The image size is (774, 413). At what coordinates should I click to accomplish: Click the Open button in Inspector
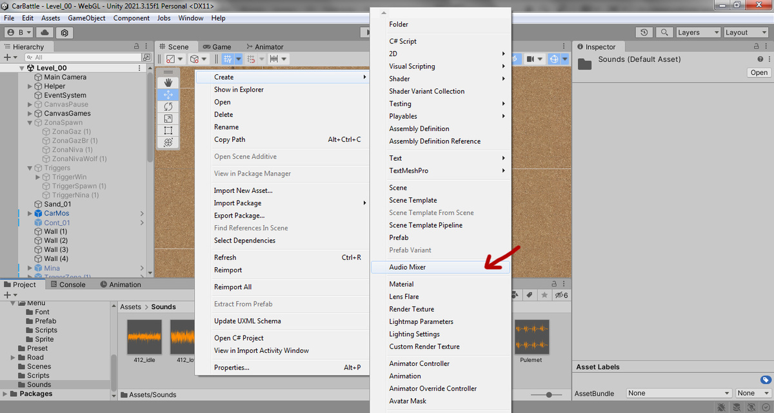759,73
